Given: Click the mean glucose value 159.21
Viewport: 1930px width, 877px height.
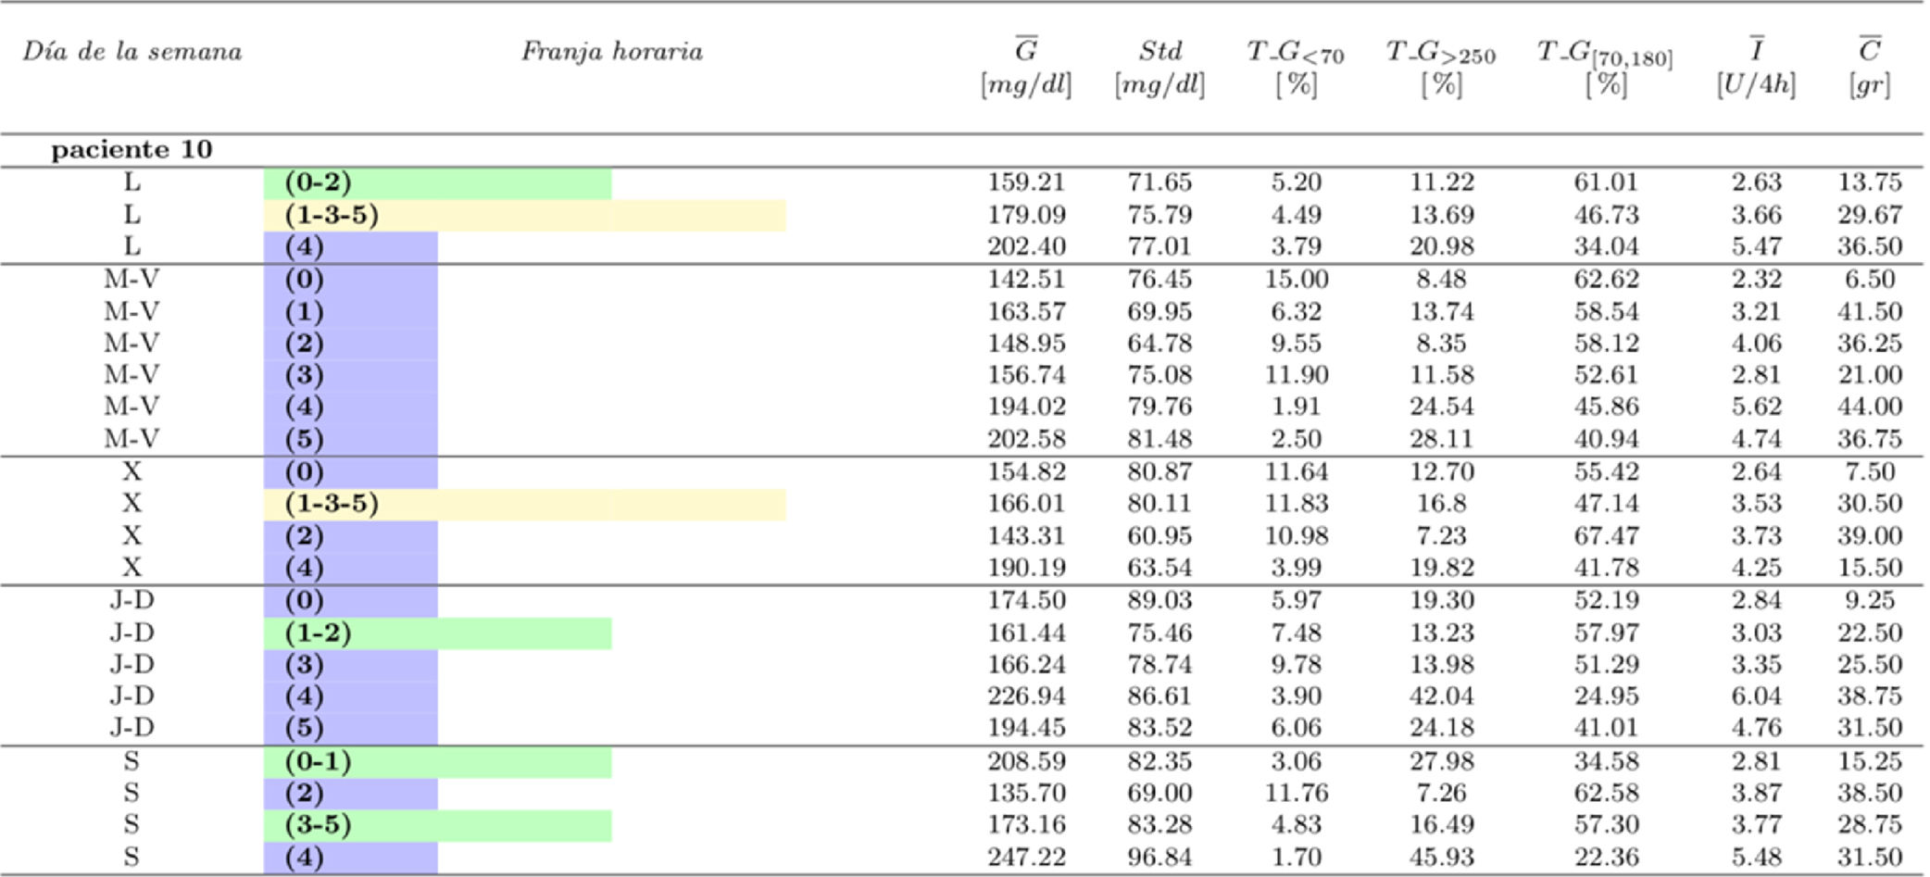Looking at the screenshot, I should [x=1026, y=182].
